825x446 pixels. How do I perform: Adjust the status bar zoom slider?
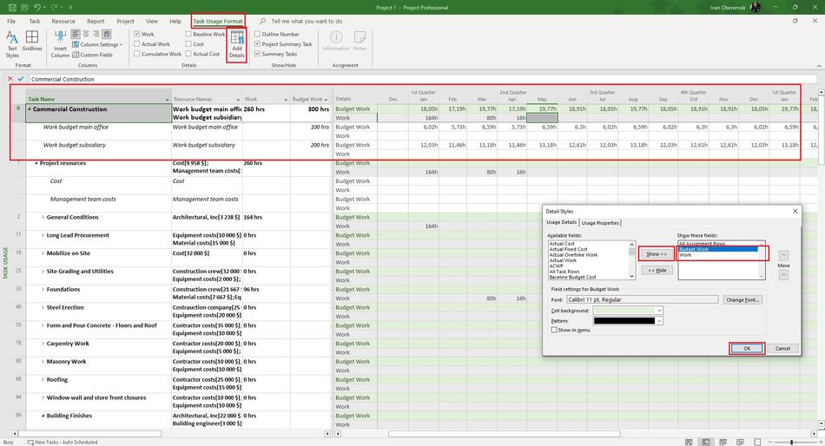coord(793,442)
